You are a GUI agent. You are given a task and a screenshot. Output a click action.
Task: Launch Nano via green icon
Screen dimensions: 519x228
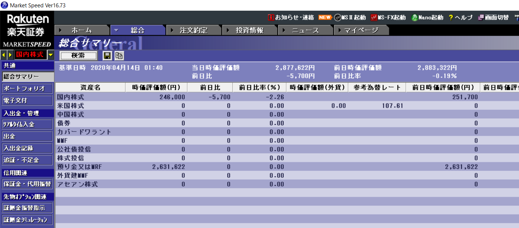pos(415,17)
